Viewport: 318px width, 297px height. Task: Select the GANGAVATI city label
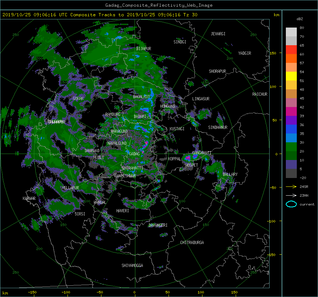202,153
